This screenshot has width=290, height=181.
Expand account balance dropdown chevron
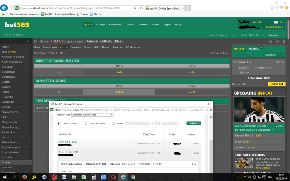(x=261, y=27)
